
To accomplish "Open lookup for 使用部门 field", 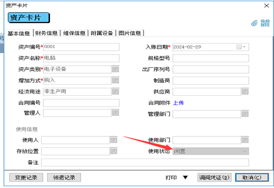I will (x=245, y=140).
